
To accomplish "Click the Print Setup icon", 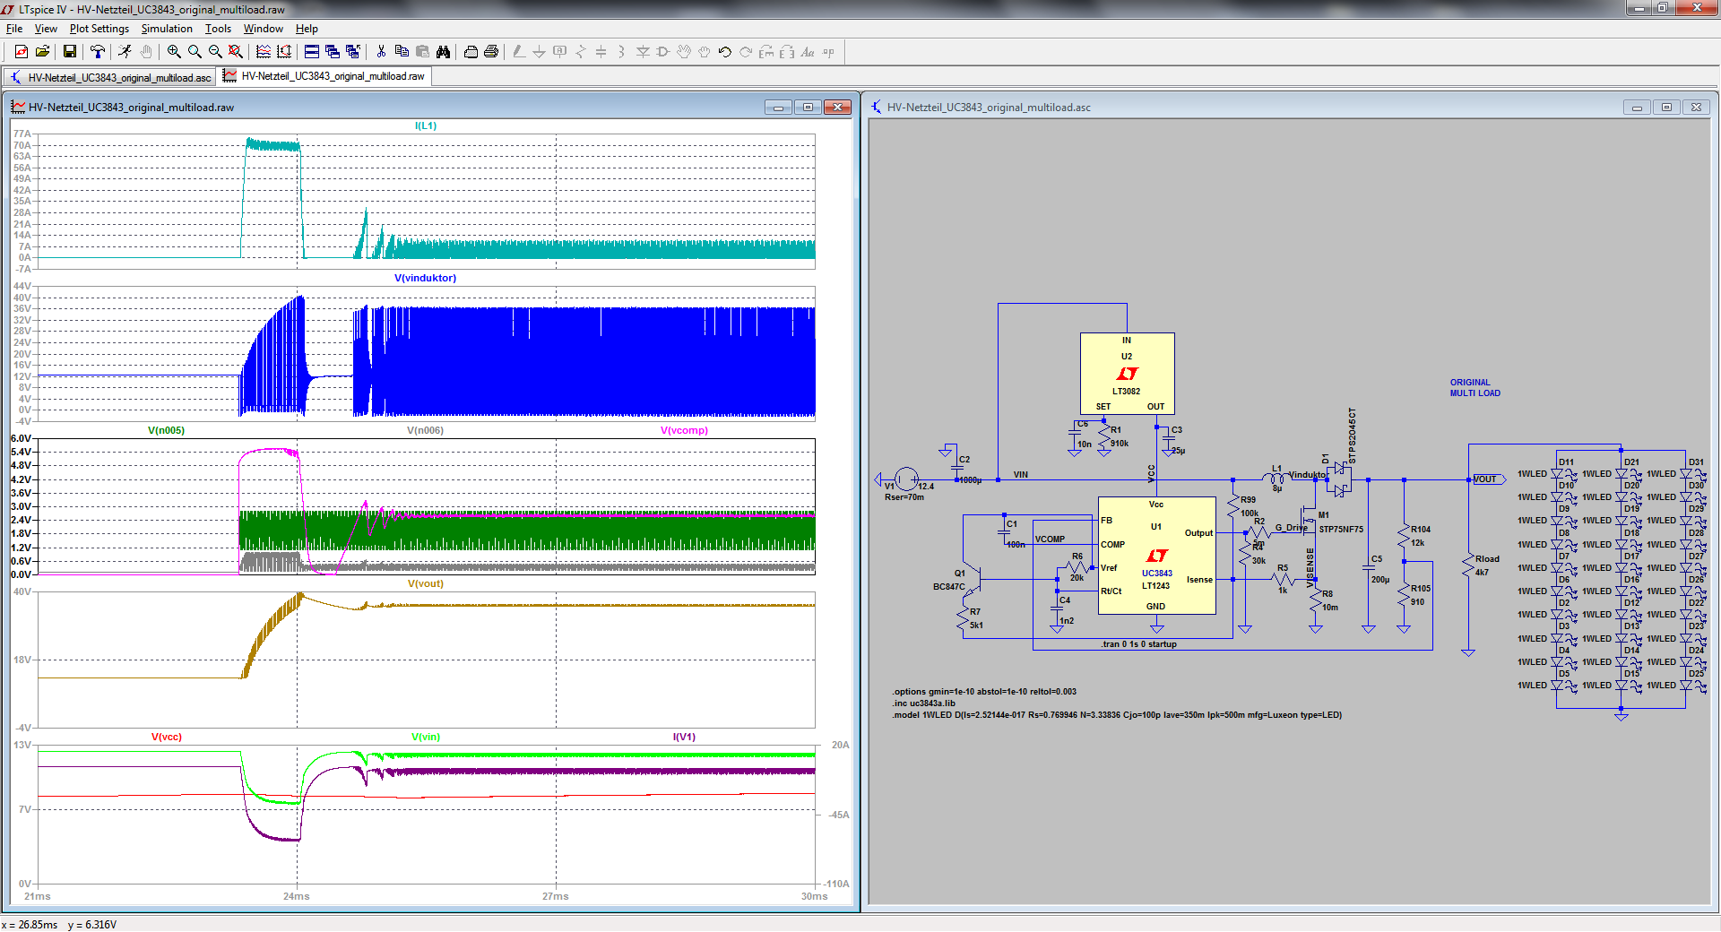I will click(x=471, y=52).
